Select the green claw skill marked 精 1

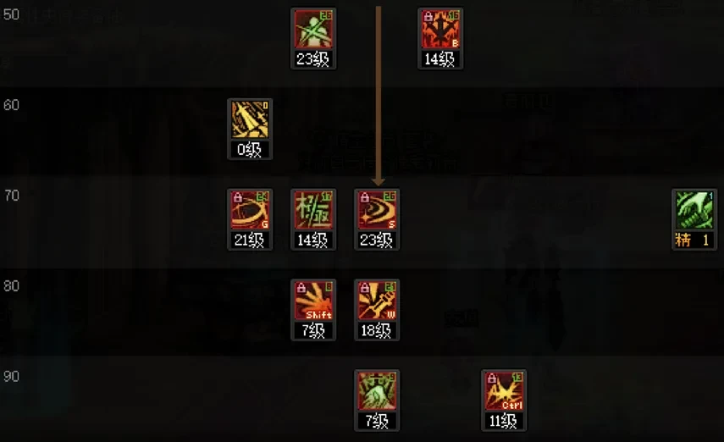[694, 210]
